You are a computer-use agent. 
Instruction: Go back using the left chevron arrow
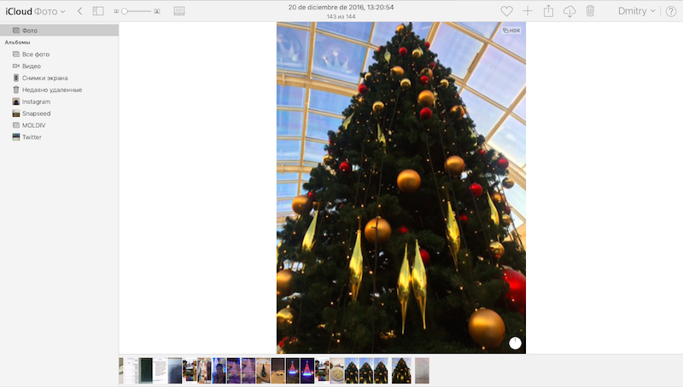point(79,11)
